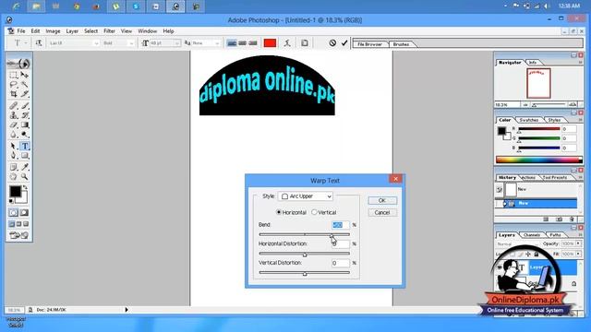This screenshot has height=332, width=591.
Task: Select the Dodge tool
Action: click(25, 134)
